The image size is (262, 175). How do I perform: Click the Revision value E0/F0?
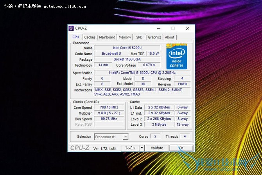(182, 84)
